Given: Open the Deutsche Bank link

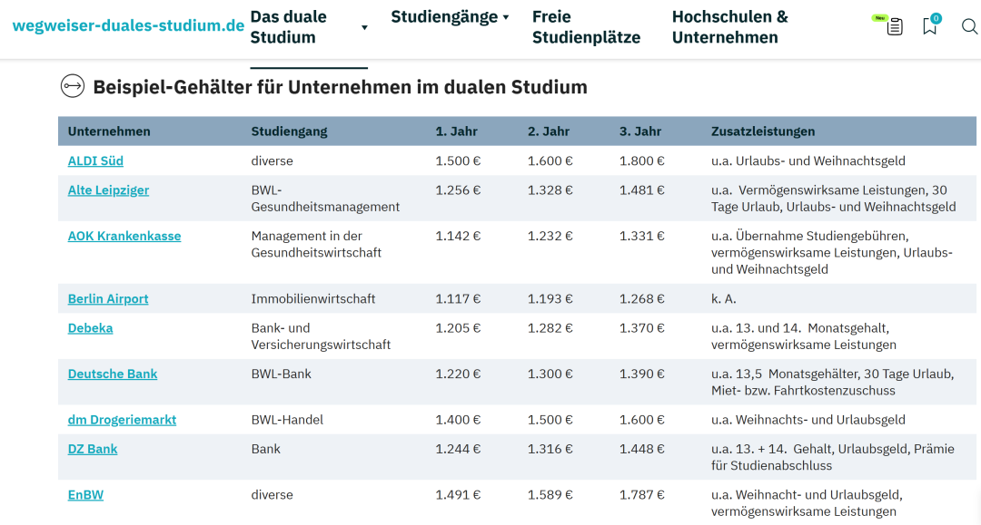Looking at the screenshot, I should tap(113, 374).
